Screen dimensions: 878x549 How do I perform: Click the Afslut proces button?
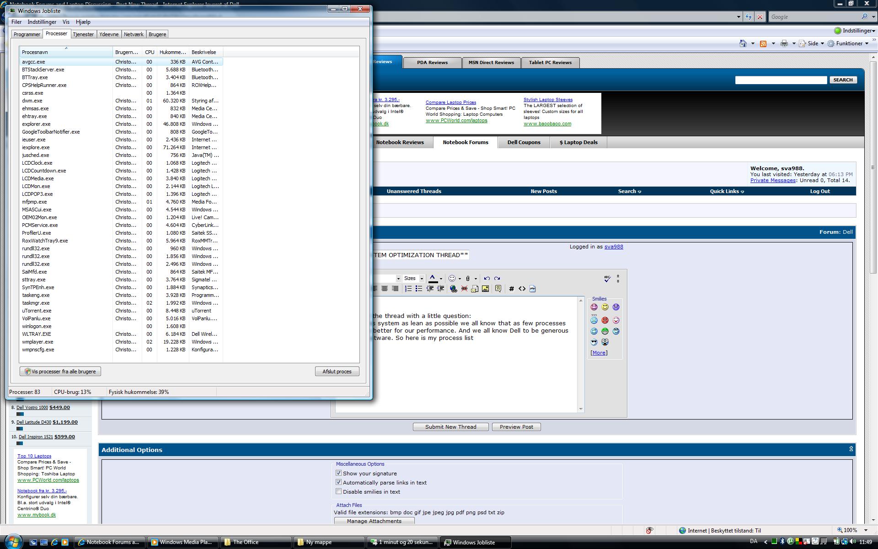(x=337, y=371)
